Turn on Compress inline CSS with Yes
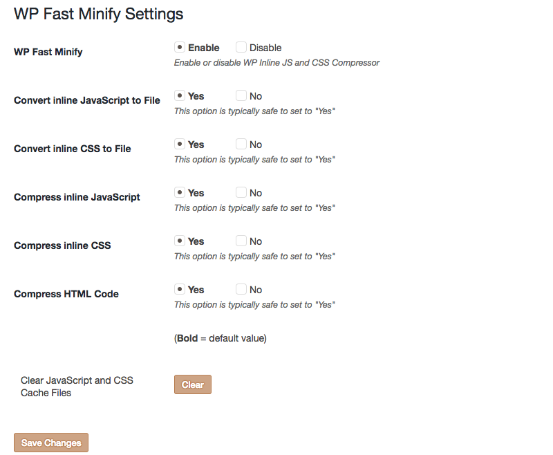 pos(180,241)
